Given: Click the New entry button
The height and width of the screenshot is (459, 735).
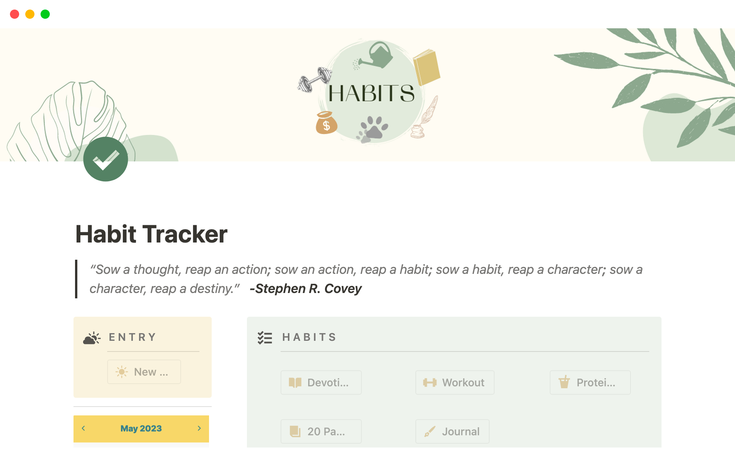Looking at the screenshot, I should (144, 371).
